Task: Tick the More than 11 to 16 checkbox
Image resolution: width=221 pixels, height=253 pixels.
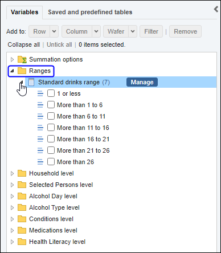Action: [x=51, y=128]
